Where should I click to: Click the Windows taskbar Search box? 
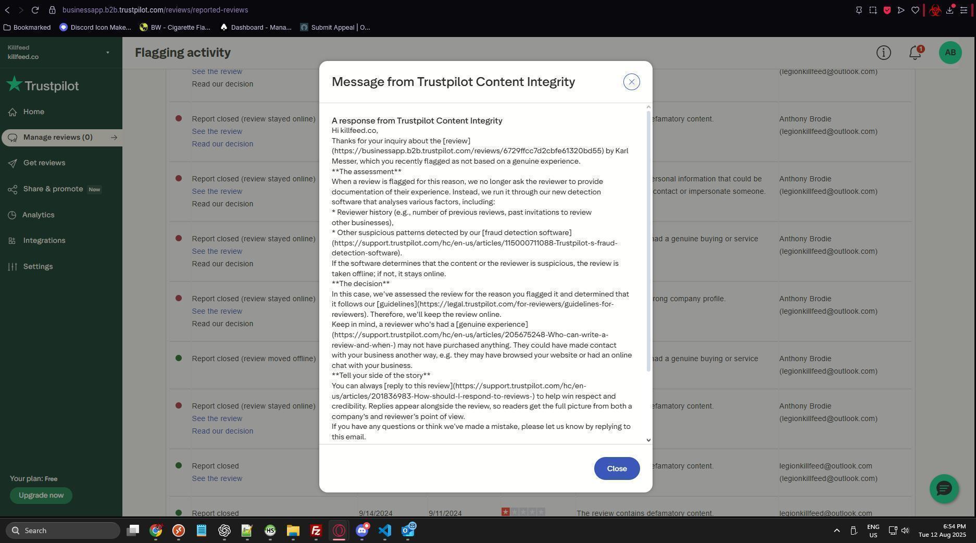[63, 530]
